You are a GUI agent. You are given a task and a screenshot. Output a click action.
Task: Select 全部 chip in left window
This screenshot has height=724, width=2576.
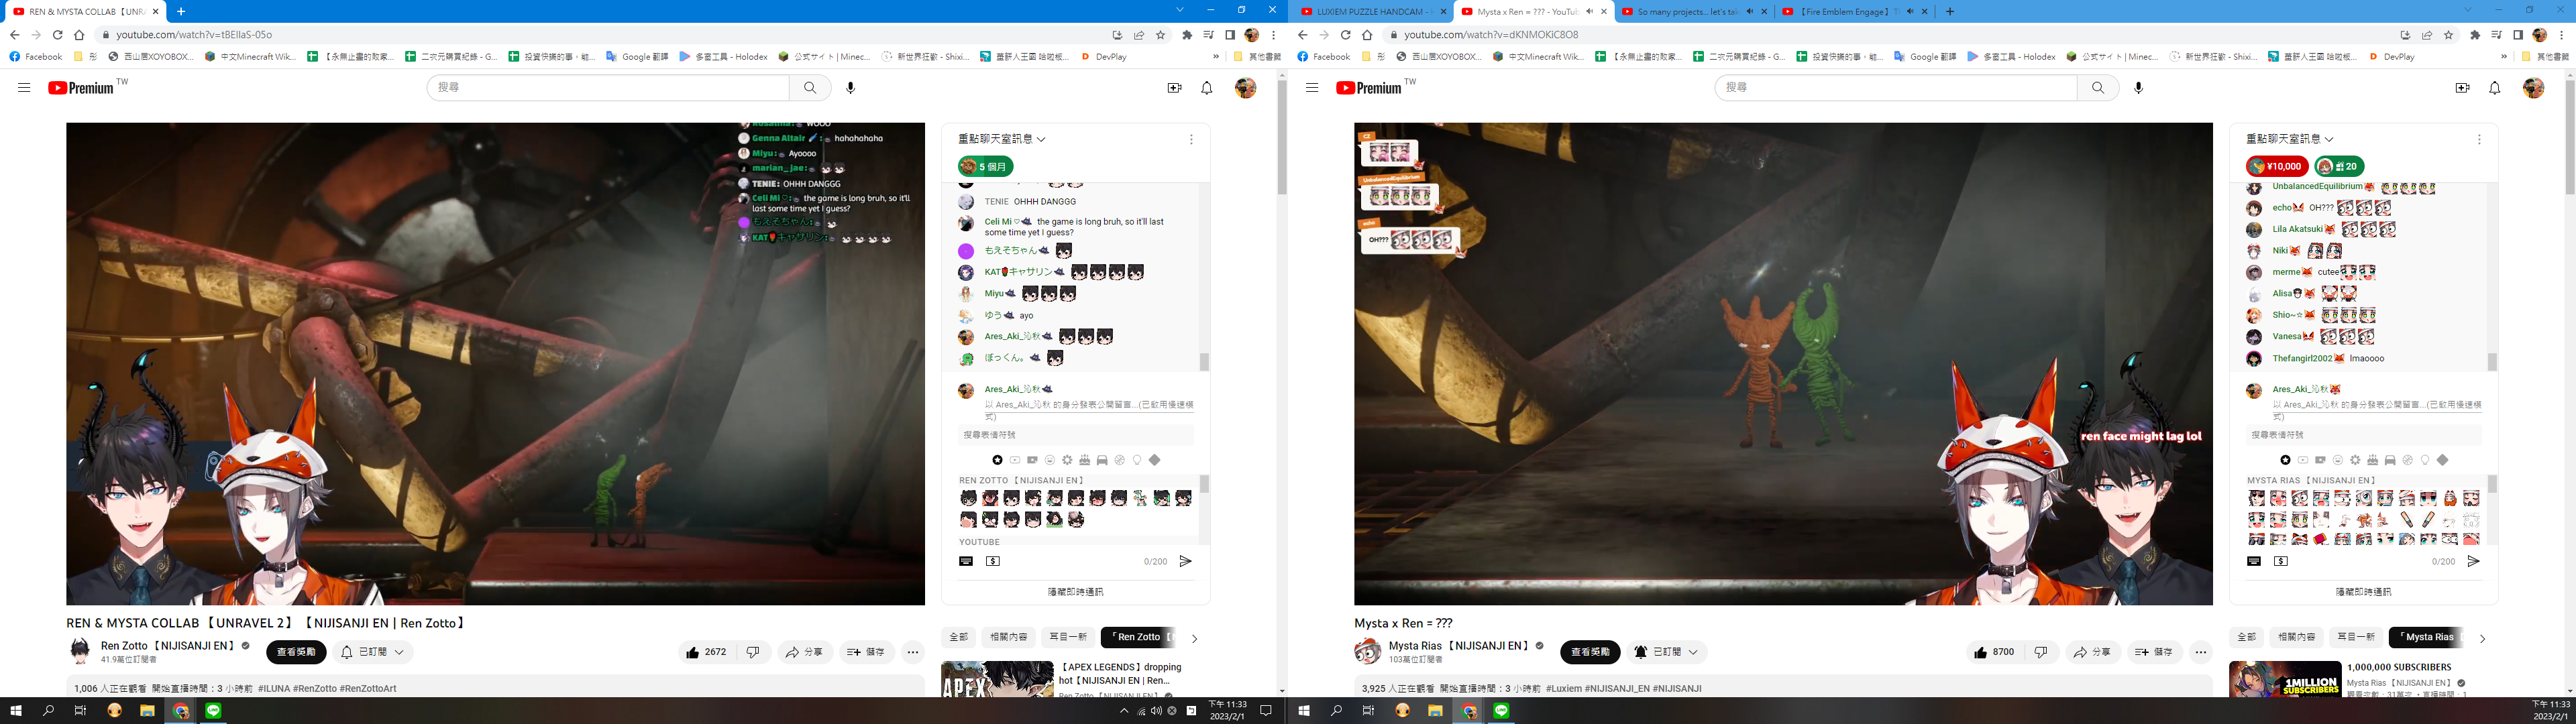(958, 637)
